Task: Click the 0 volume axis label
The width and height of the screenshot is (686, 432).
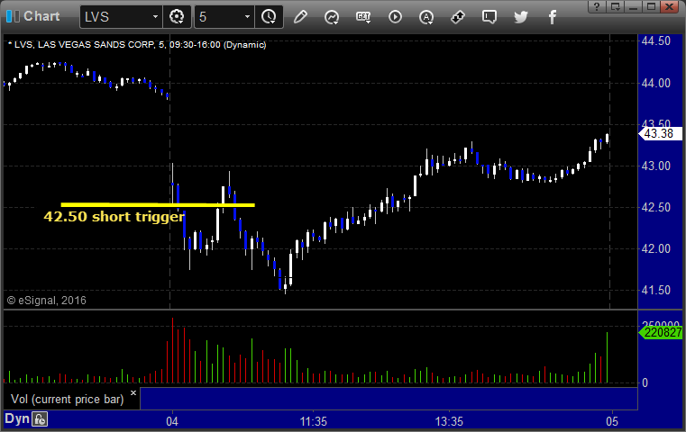Action: [x=645, y=383]
